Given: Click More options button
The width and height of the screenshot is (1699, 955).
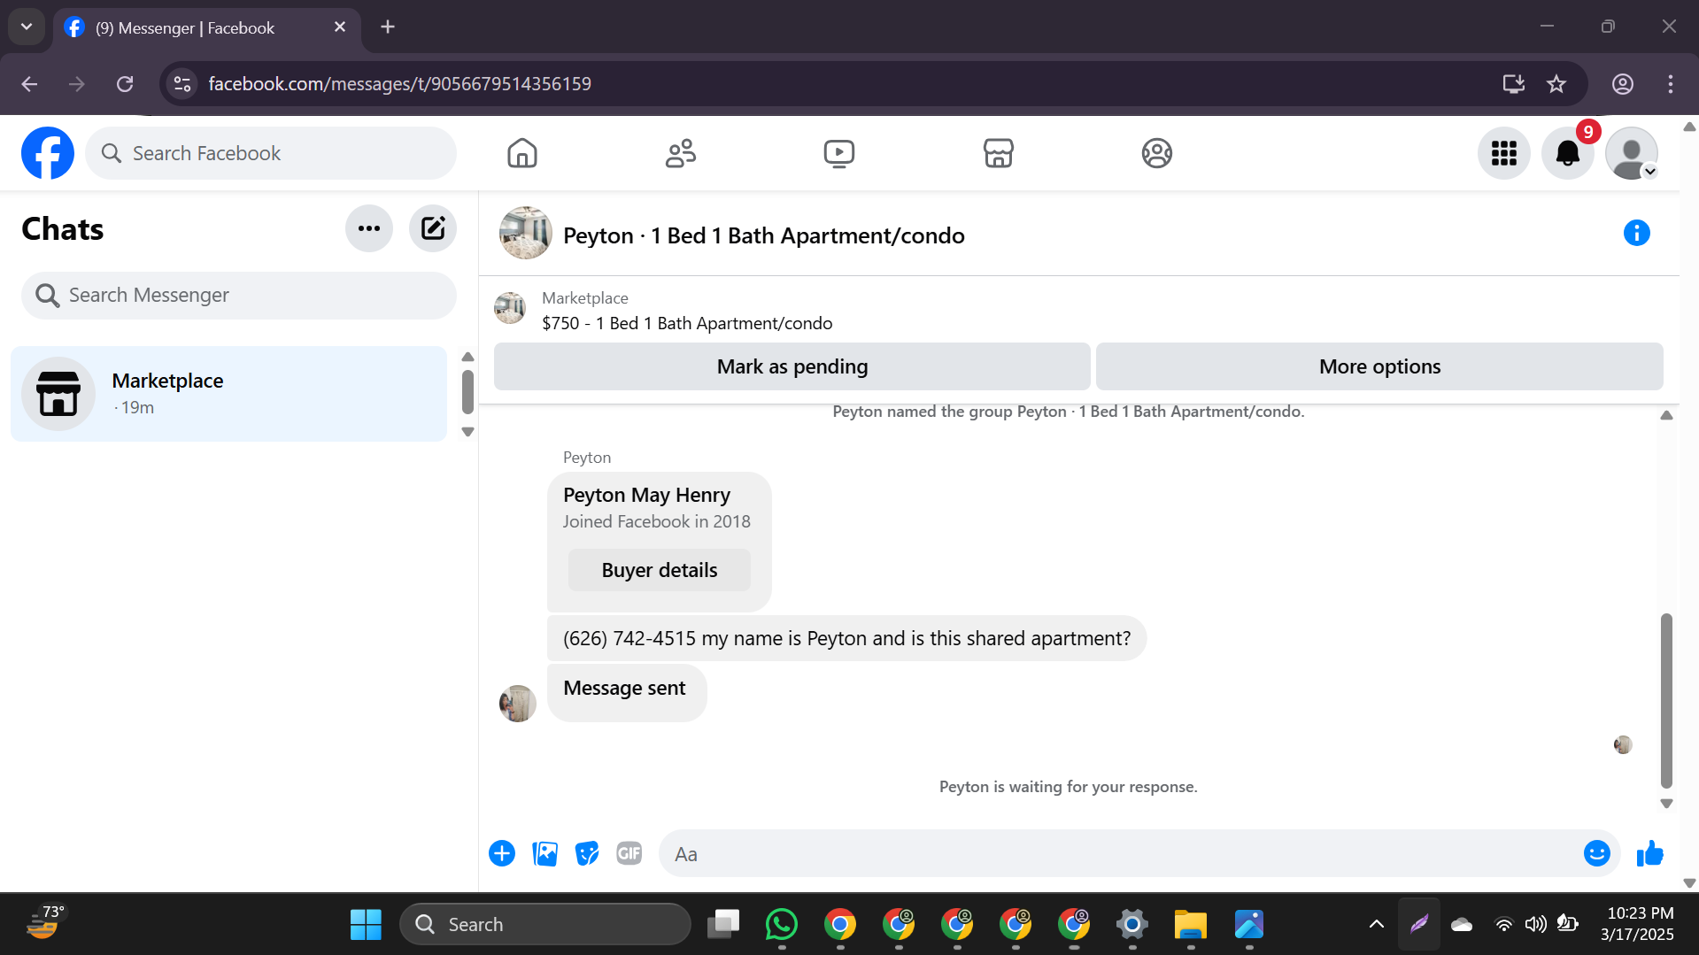Looking at the screenshot, I should pyautogui.click(x=1379, y=366).
